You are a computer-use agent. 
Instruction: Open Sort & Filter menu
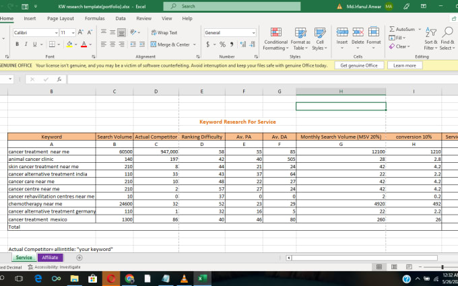430,39
